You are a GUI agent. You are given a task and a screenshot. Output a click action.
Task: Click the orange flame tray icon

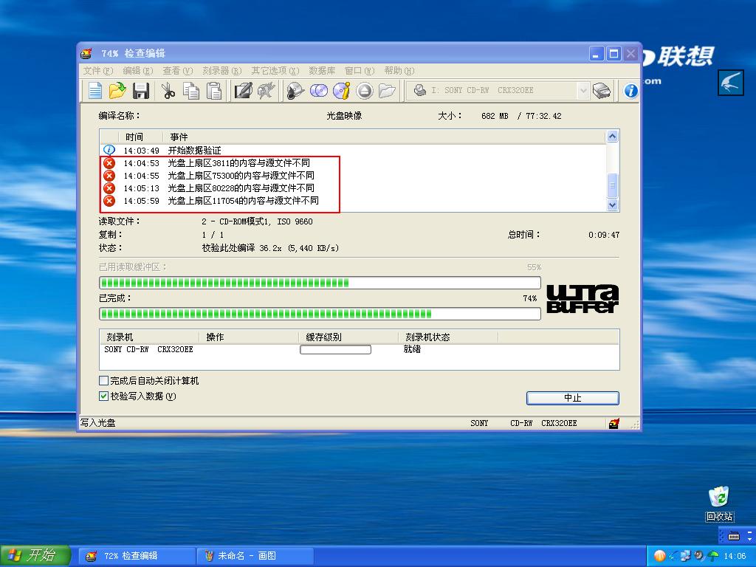(x=659, y=556)
